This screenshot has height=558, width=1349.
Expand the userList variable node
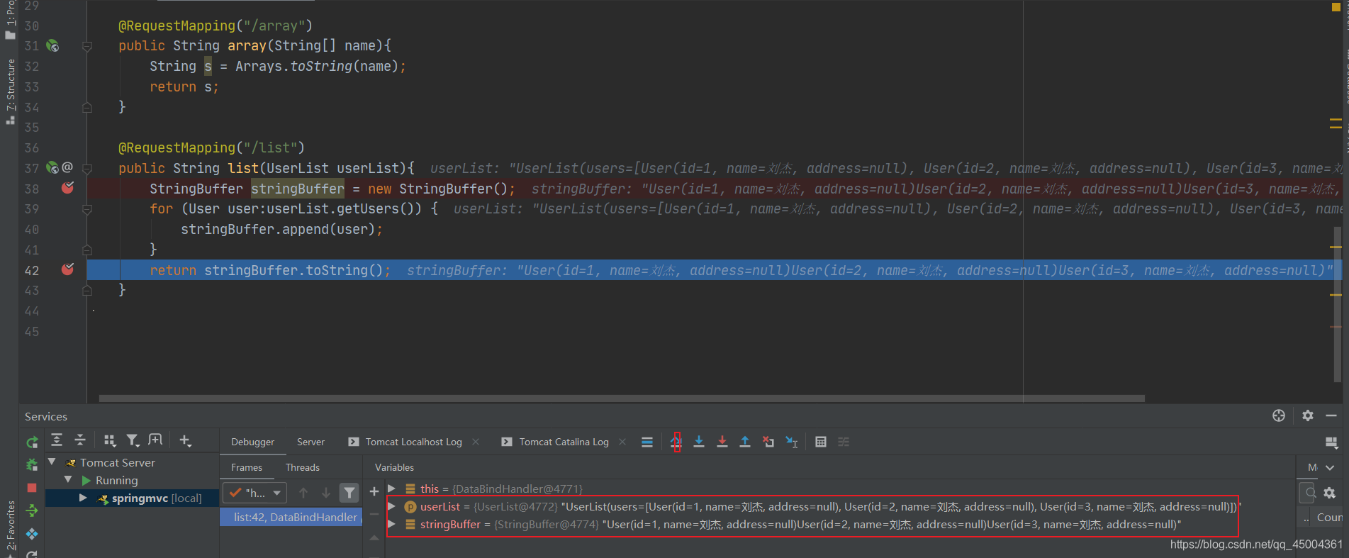coord(391,506)
